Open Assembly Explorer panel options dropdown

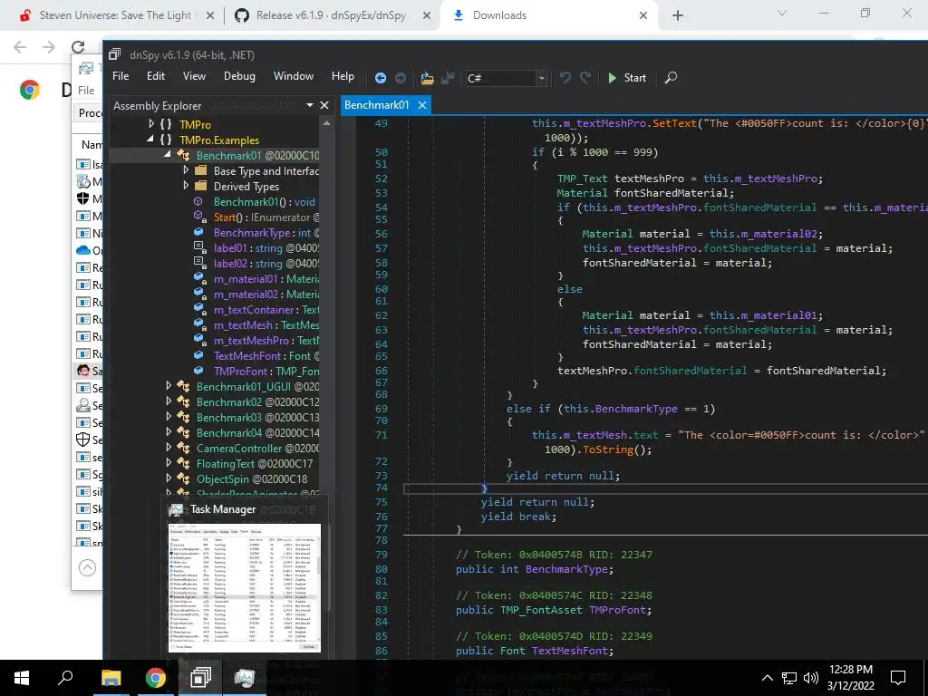tap(310, 105)
